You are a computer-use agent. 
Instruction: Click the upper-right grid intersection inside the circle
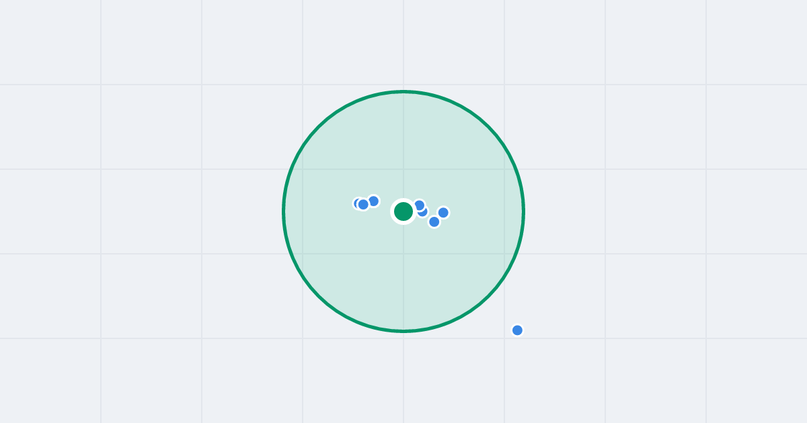click(x=504, y=169)
